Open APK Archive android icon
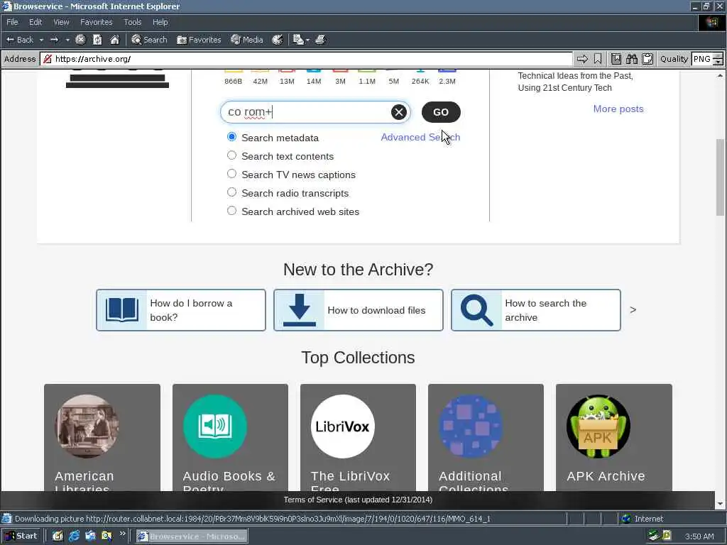This screenshot has width=727, height=545. pyautogui.click(x=598, y=426)
